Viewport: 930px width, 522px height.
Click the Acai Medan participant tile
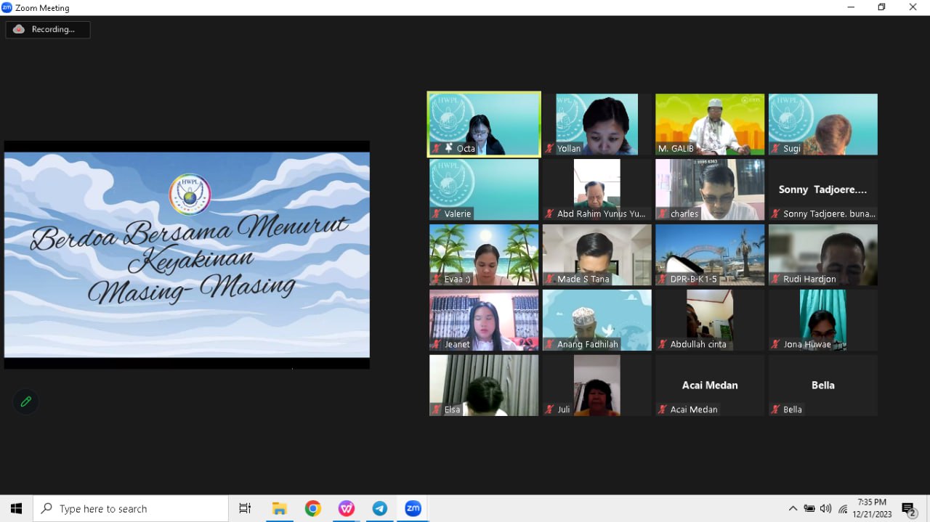709,385
